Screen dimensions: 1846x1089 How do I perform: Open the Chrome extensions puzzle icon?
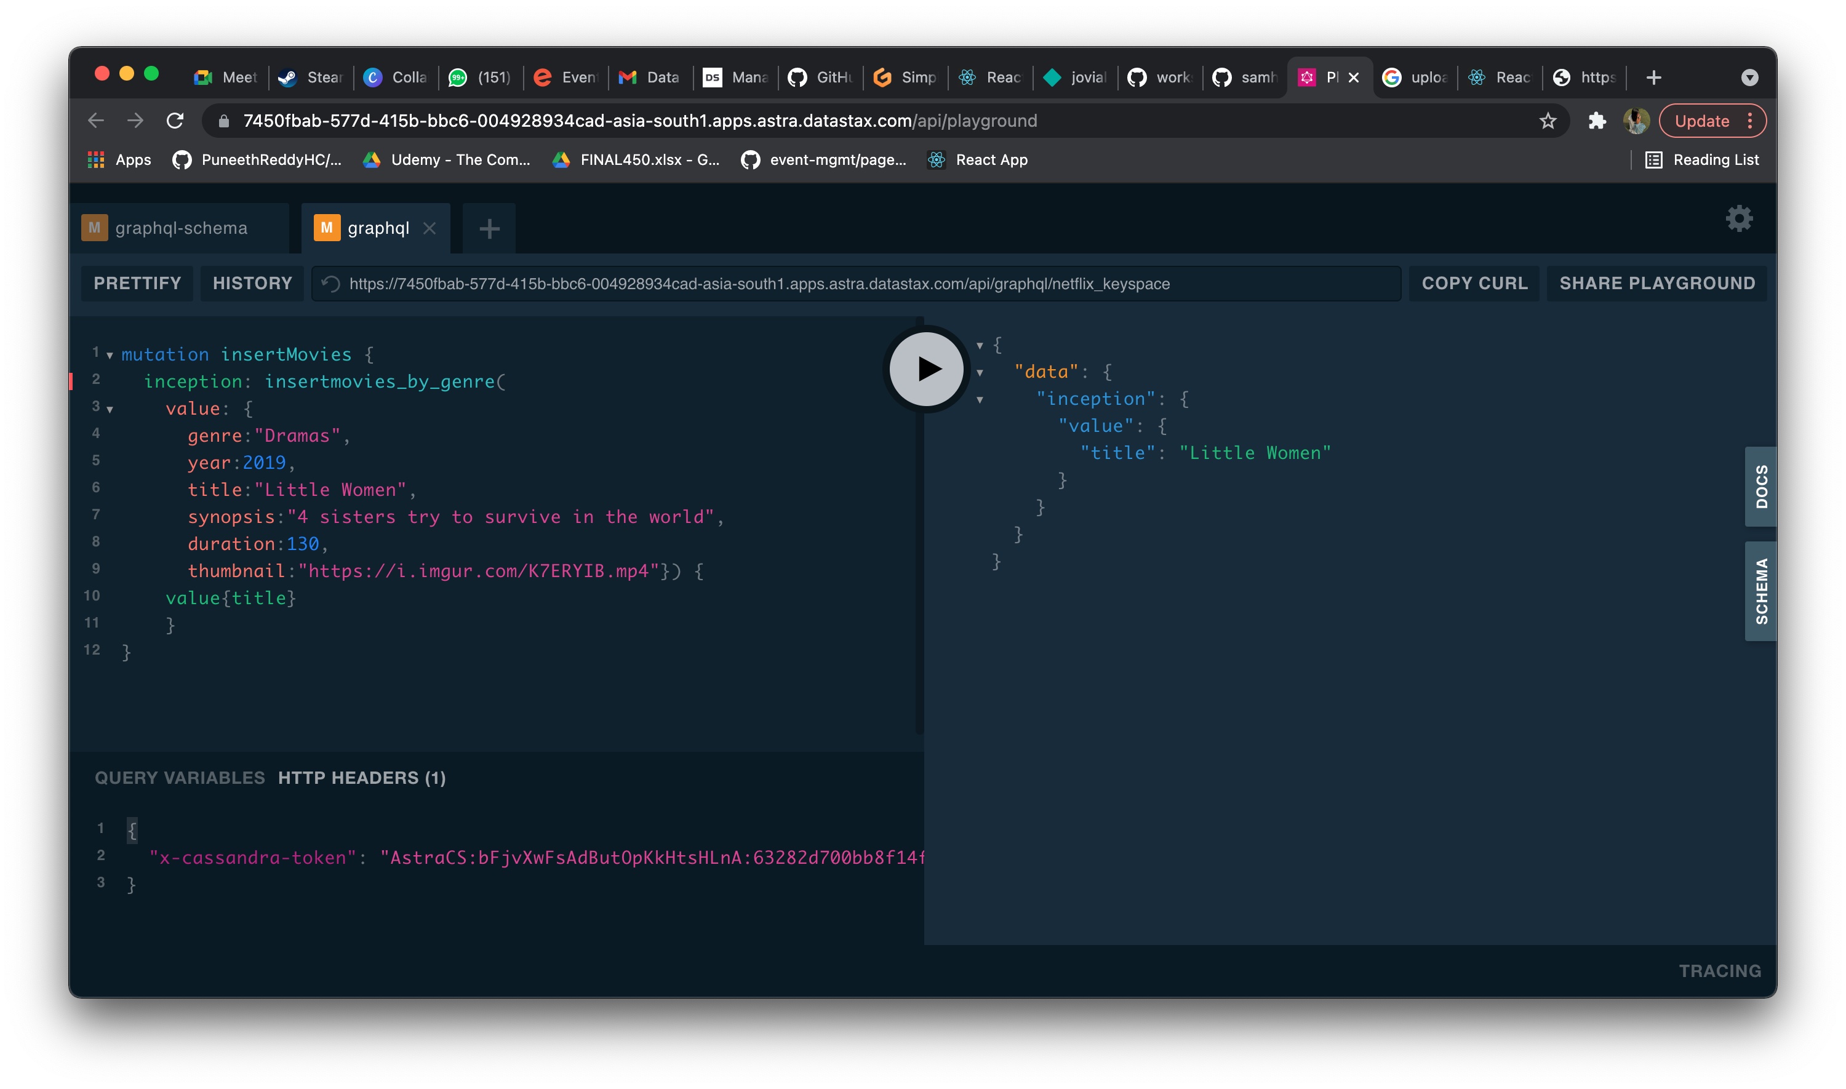point(1597,121)
